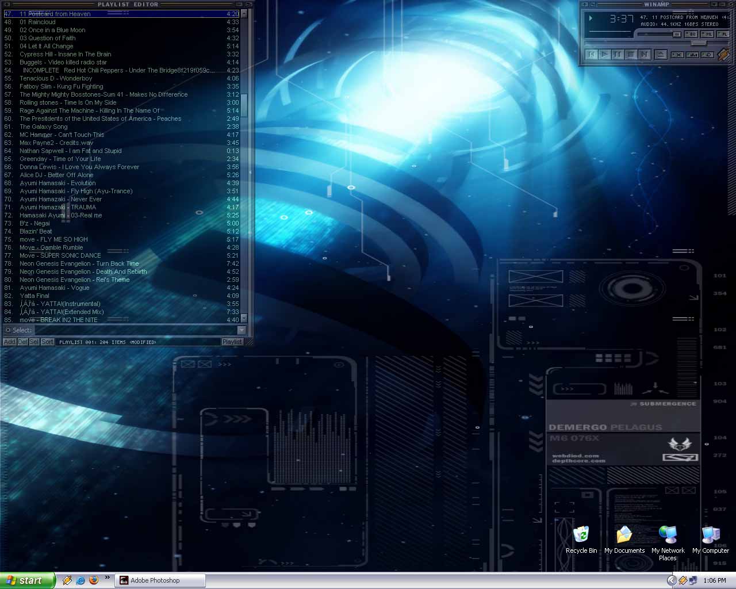Select track '11 Postcard from Heaven'
The image size is (736, 589).
coord(121,14)
